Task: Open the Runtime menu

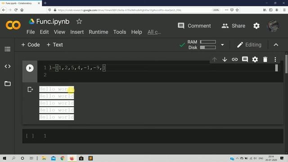Action: click(99, 32)
